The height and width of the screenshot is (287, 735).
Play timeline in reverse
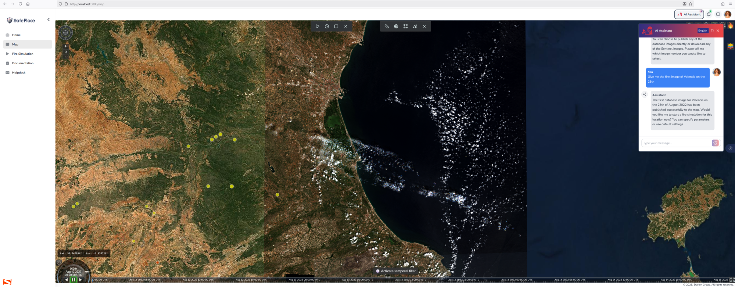(x=67, y=280)
